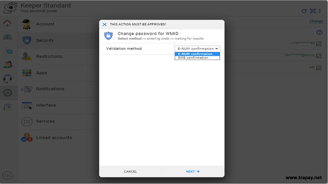Choose "E-NUM confirmation" in the dropdown list
Image resolution: width=328 pixels, height=184 pixels.
(x=195, y=54)
